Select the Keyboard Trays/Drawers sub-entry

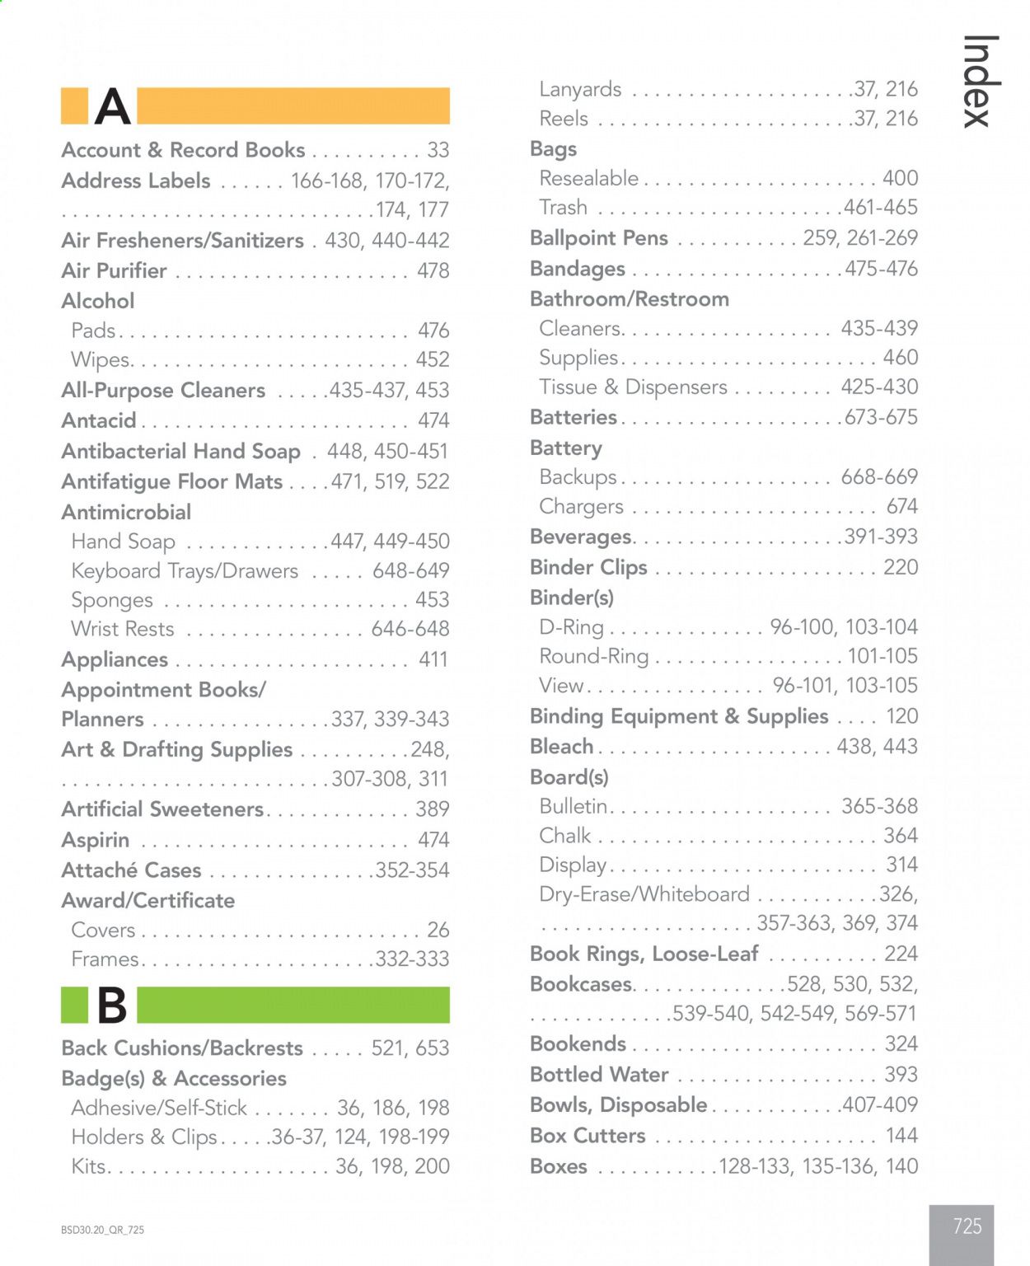[x=260, y=570]
